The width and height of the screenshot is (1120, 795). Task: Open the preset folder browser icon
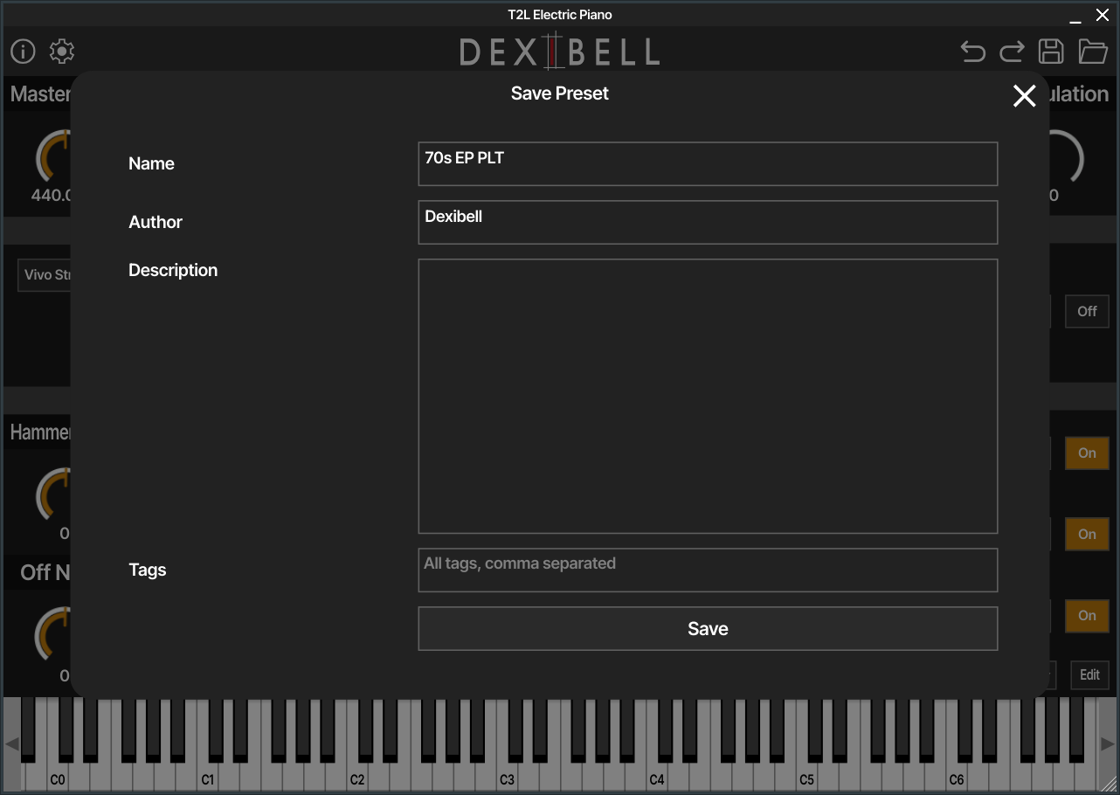(1092, 52)
